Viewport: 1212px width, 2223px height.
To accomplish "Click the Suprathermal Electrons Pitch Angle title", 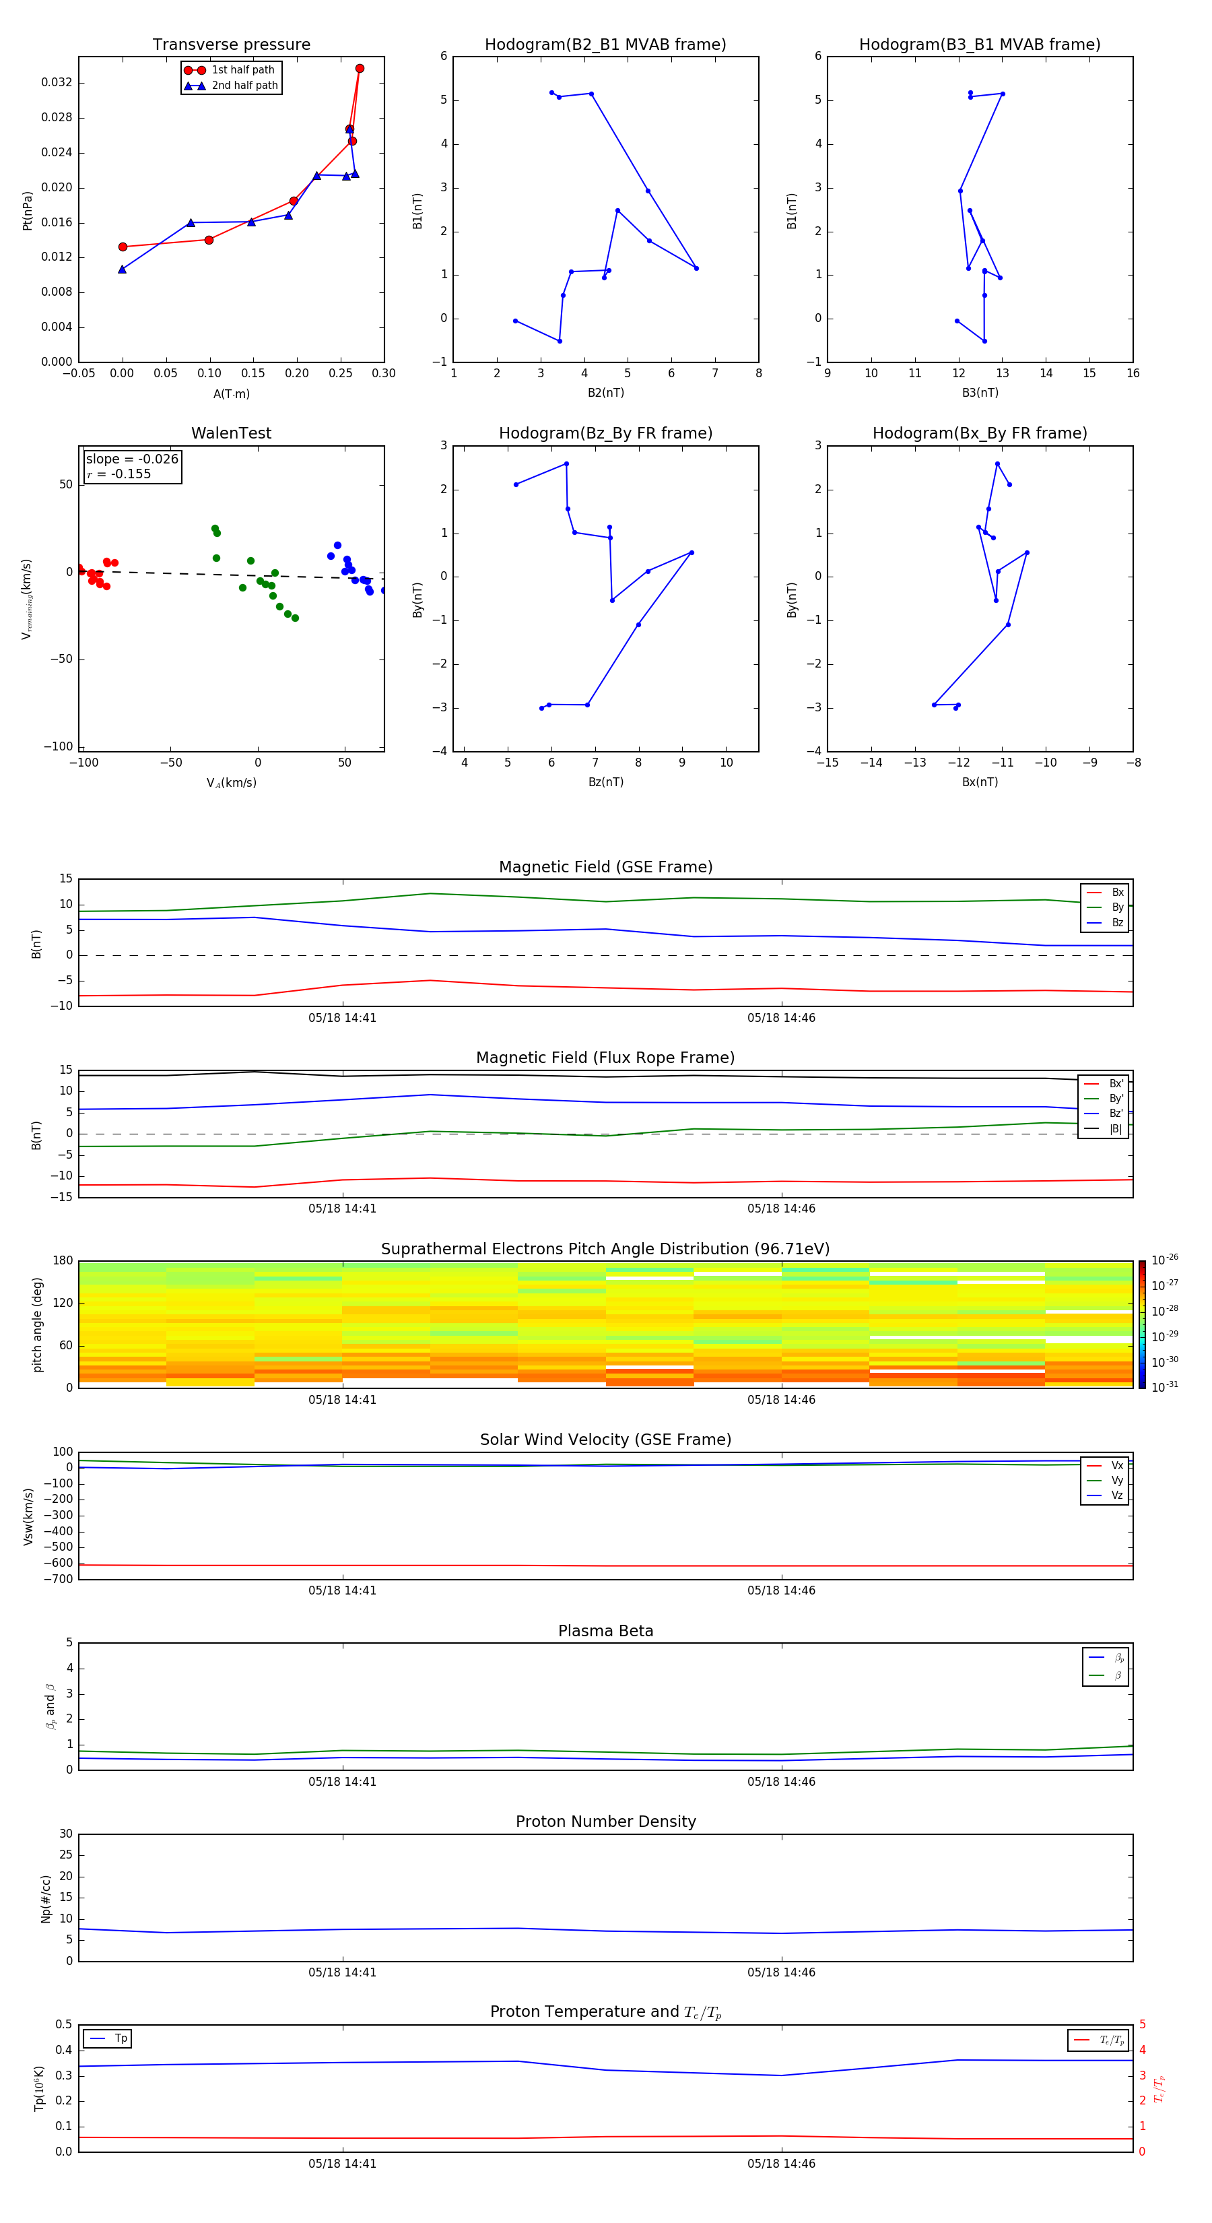I will pos(605,1250).
